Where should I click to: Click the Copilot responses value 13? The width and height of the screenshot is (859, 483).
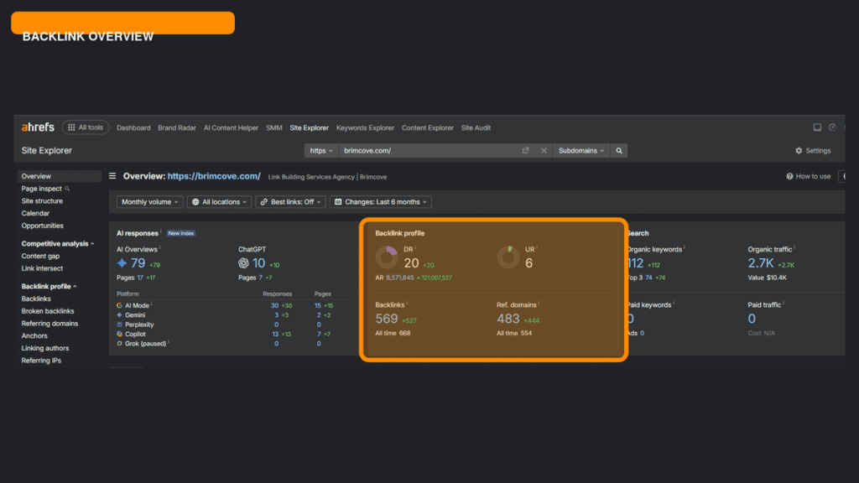pyautogui.click(x=275, y=334)
